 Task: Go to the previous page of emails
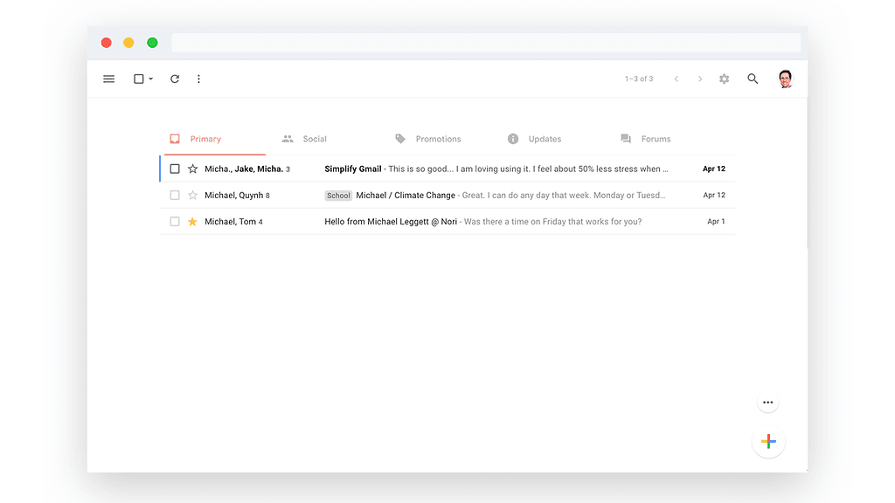[x=676, y=79]
